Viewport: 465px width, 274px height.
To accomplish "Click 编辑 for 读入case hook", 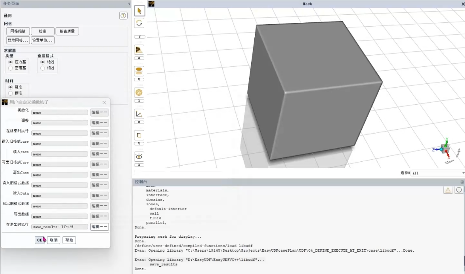I will 99,154.
